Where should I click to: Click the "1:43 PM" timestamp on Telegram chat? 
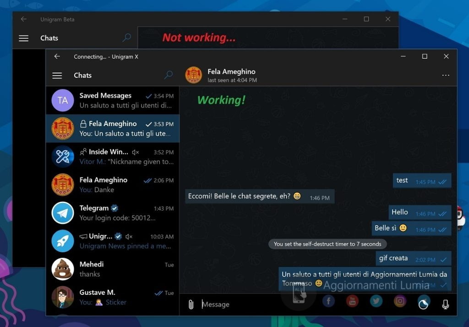164,209
